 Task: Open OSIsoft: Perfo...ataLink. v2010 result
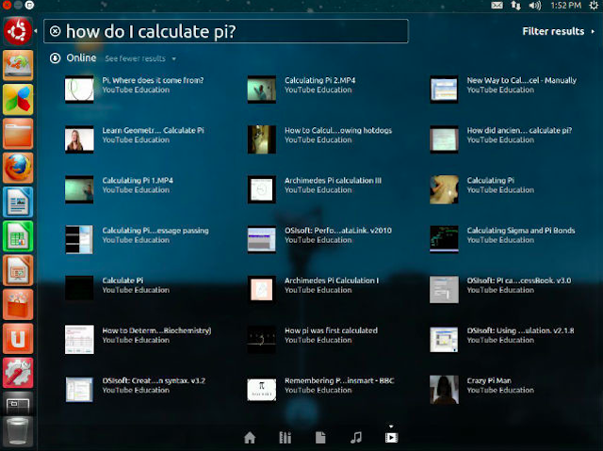(338, 230)
